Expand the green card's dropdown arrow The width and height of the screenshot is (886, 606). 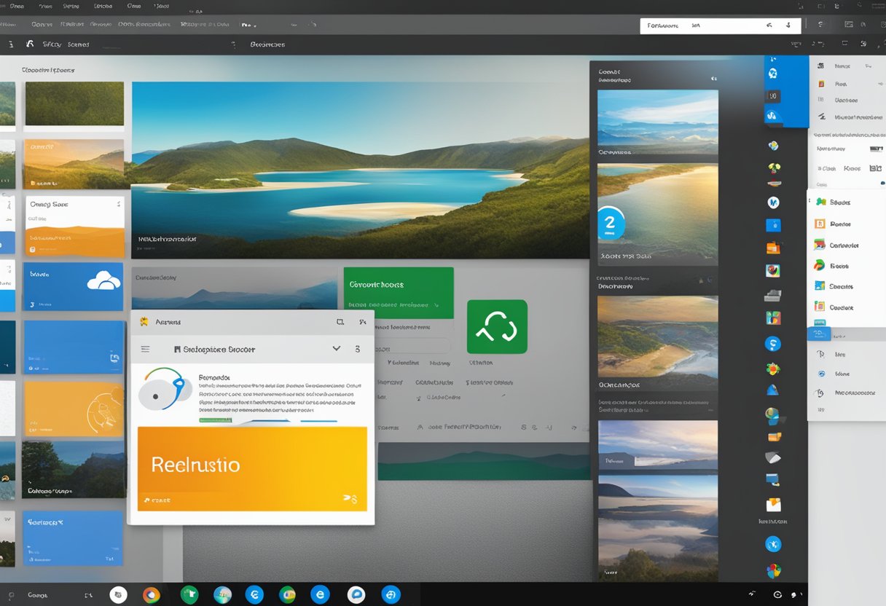[434, 305]
